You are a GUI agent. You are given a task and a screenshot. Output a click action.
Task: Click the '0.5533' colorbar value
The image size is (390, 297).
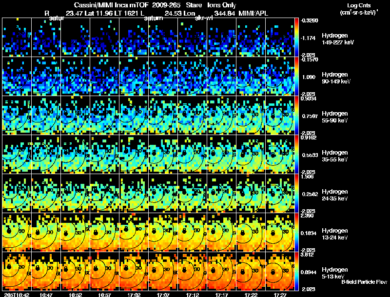tap(310, 155)
